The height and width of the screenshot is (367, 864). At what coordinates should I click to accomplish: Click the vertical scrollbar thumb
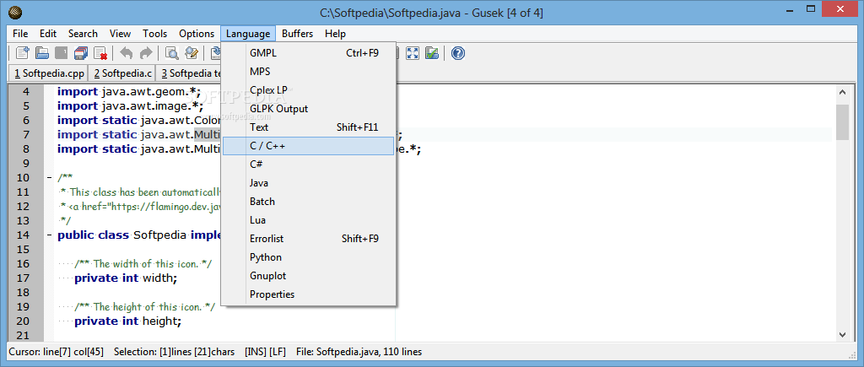(843, 122)
